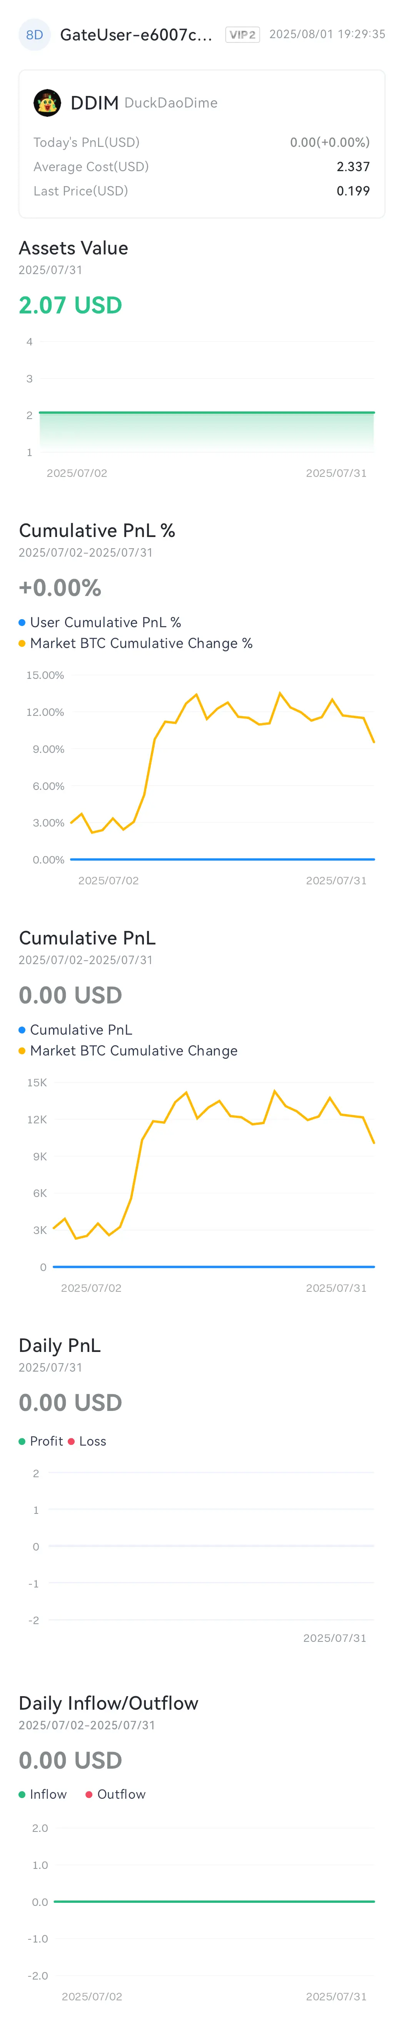Click the Daily PnL section heading

[x=60, y=1346]
